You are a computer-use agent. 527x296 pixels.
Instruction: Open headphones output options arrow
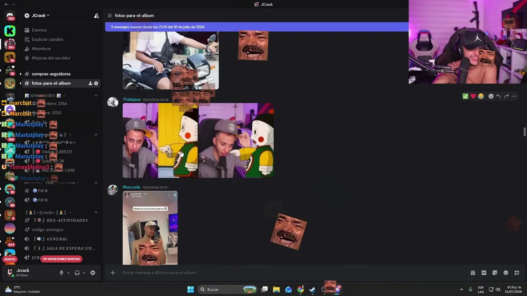click(x=84, y=273)
